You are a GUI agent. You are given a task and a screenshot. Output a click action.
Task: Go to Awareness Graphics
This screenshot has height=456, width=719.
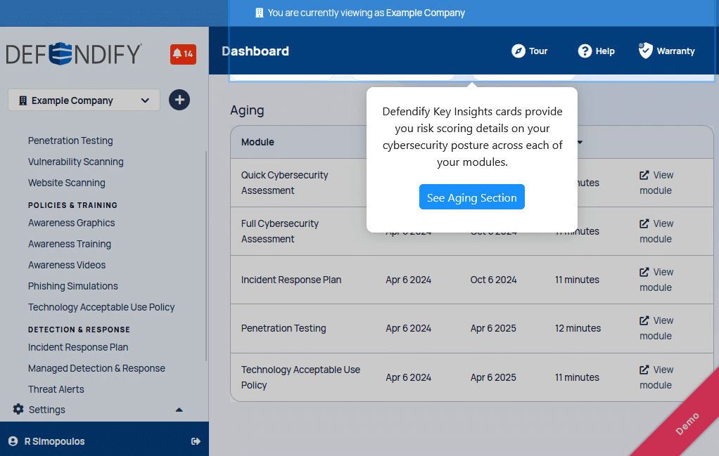point(72,223)
